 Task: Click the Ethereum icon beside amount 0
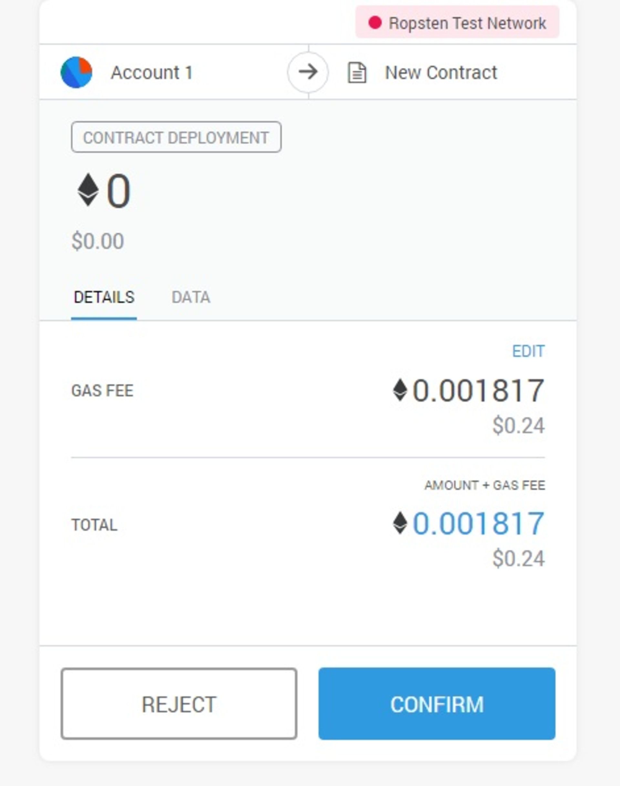coord(88,190)
